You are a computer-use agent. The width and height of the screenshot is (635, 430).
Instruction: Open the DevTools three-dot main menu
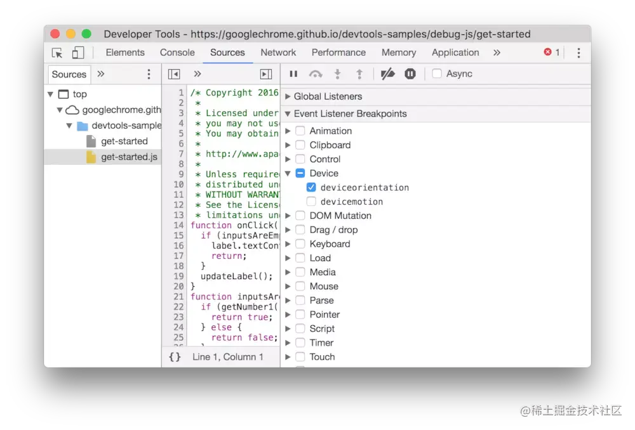[578, 53]
